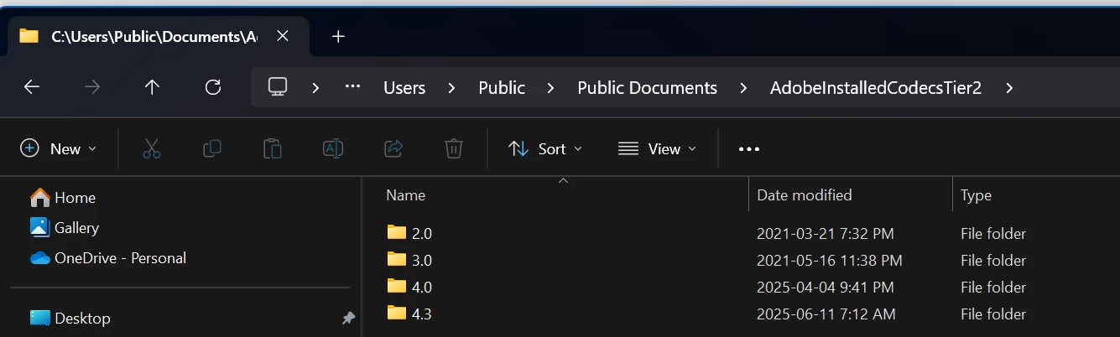
Task: Open the New item dropdown
Action: [x=59, y=148]
